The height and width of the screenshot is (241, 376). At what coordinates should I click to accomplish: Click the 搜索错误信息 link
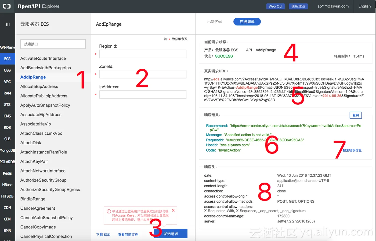pyautogui.click(x=352, y=150)
